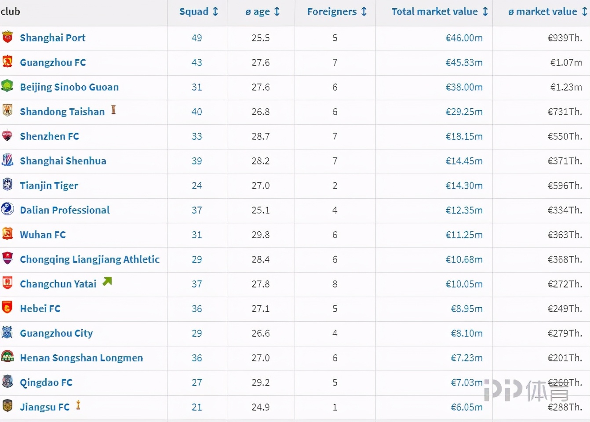
Task: Click the green promotion arrow beside Changchun Yatai
Action: [107, 281]
